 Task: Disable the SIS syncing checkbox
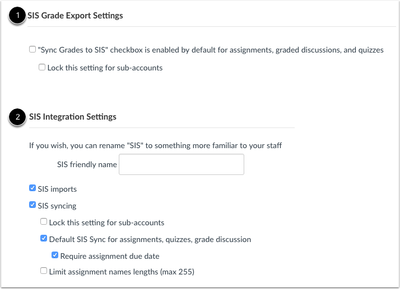32,205
